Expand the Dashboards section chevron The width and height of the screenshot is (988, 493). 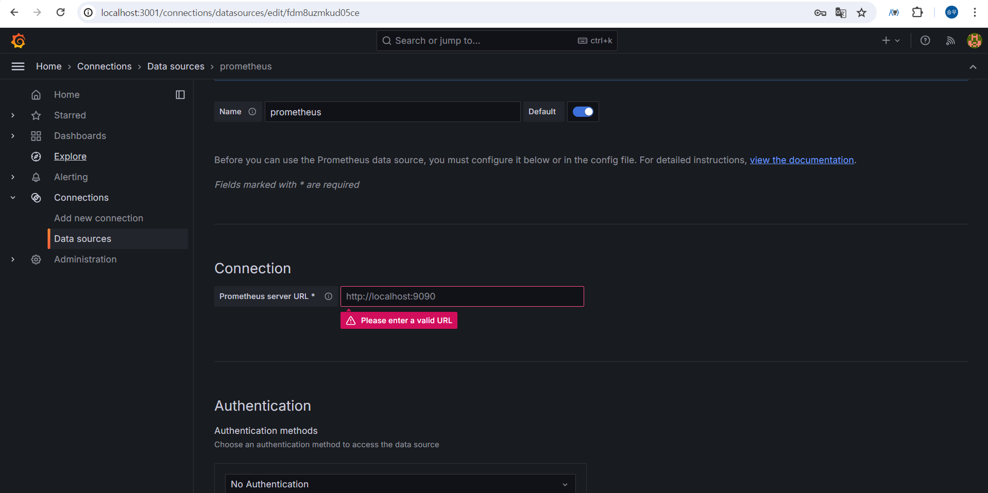click(x=13, y=136)
